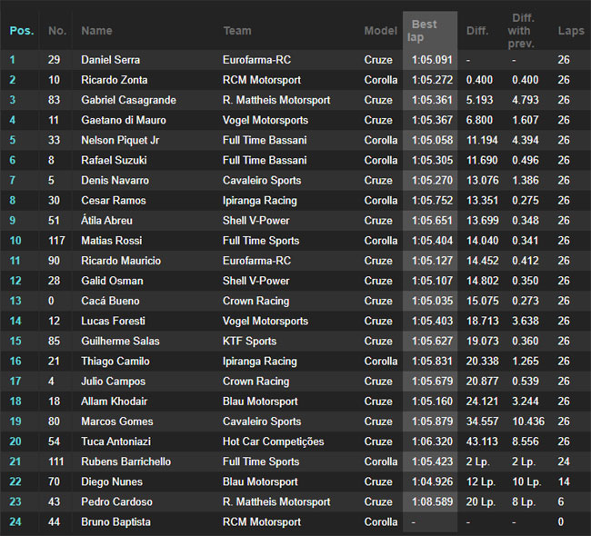Click Full Time Sports in Matias Rossi's row

(x=261, y=241)
